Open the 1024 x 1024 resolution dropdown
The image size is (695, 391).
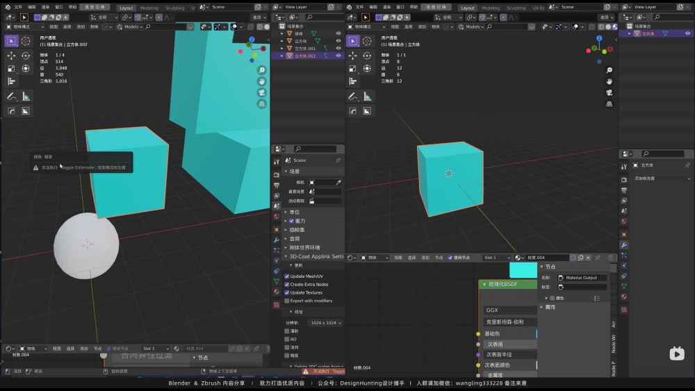coord(326,323)
